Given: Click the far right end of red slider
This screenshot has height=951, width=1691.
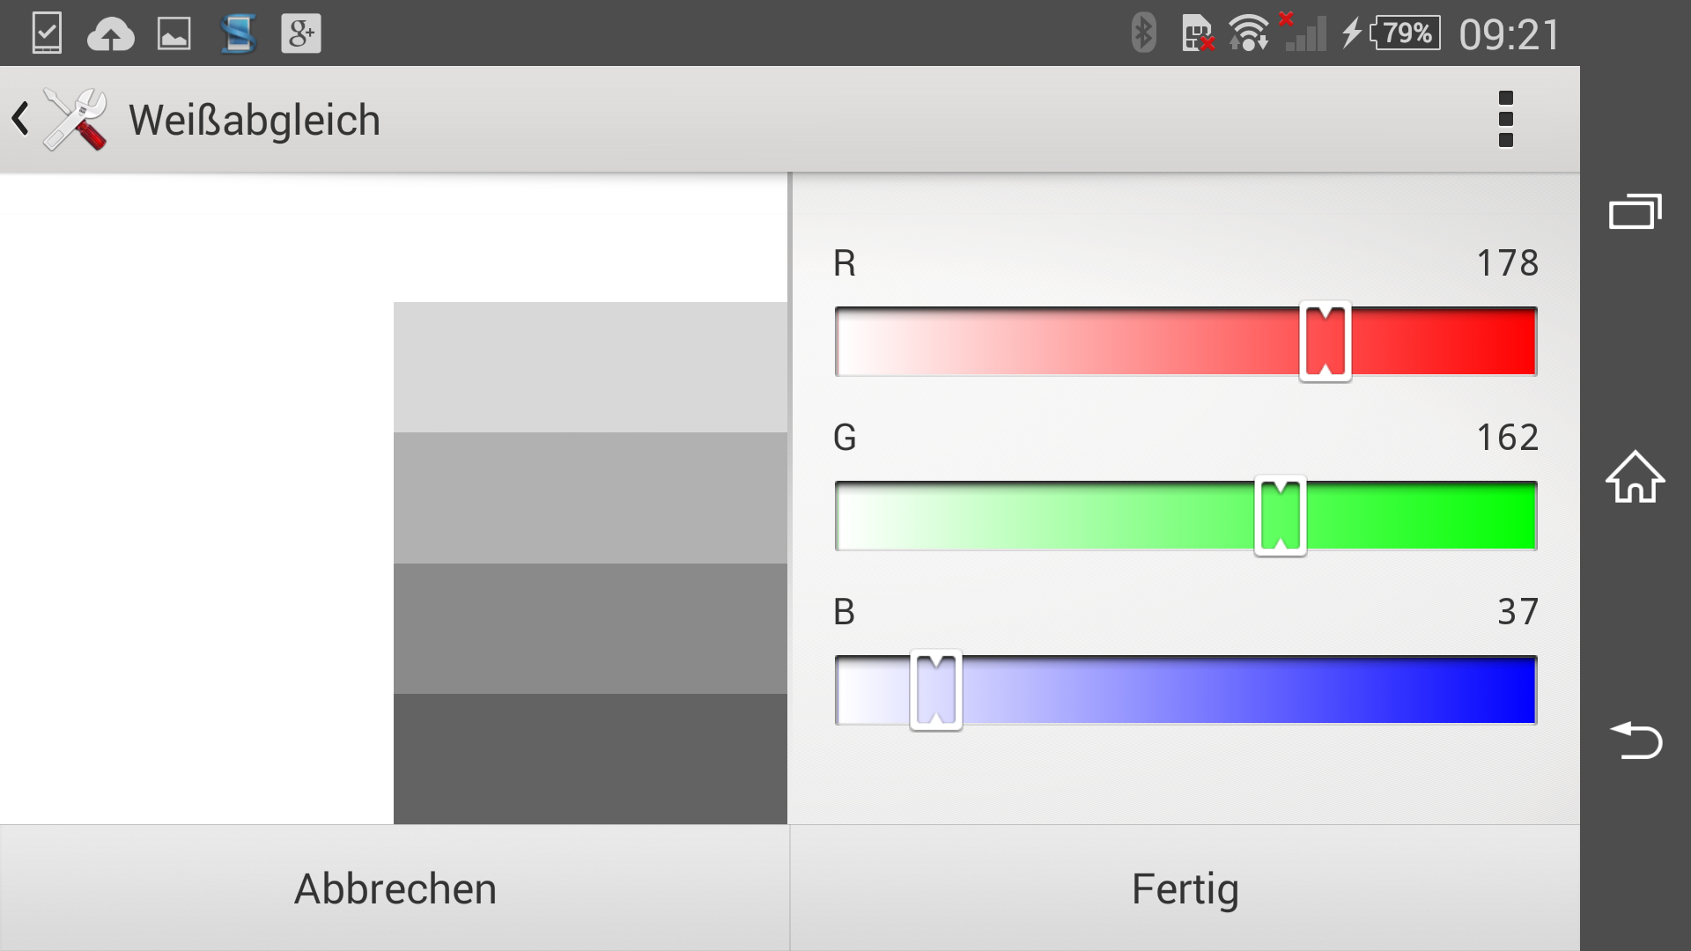Looking at the screenshot, I should [x=1529, y=342].
